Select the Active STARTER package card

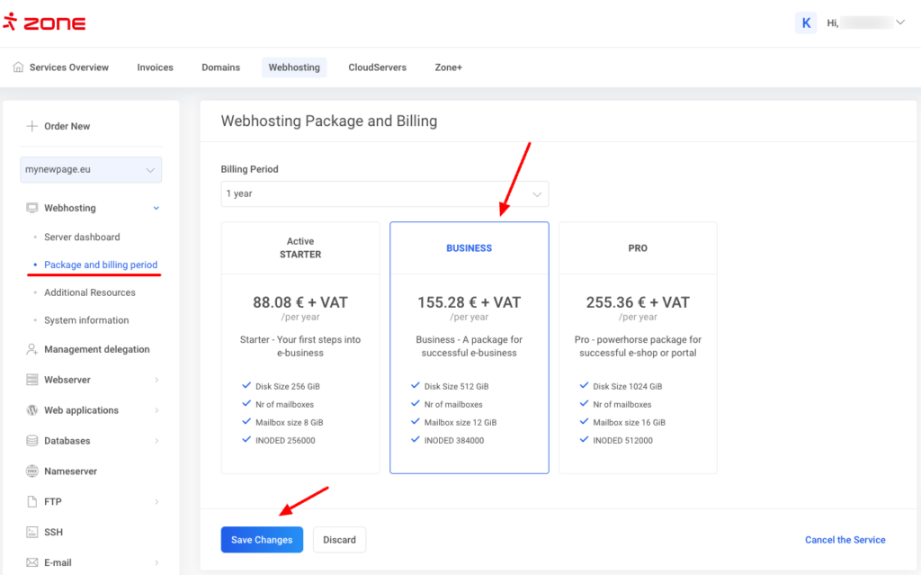click(x=300, y=347)
